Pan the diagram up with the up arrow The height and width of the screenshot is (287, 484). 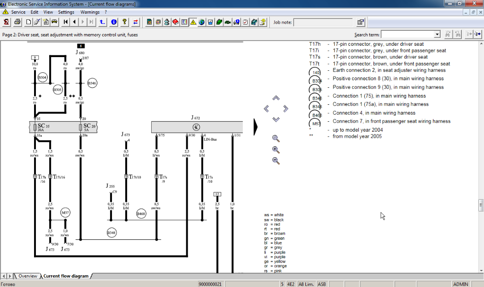[x=276, y=98]
